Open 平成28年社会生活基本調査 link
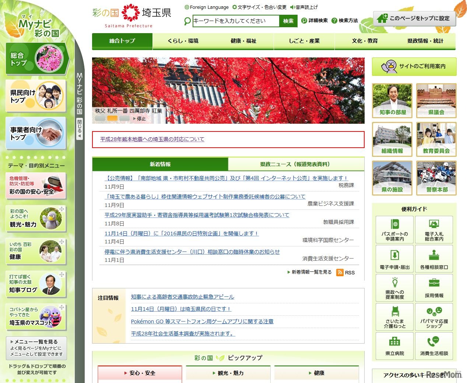This screenshot has width=467, height=383. (x=183, y=334)
